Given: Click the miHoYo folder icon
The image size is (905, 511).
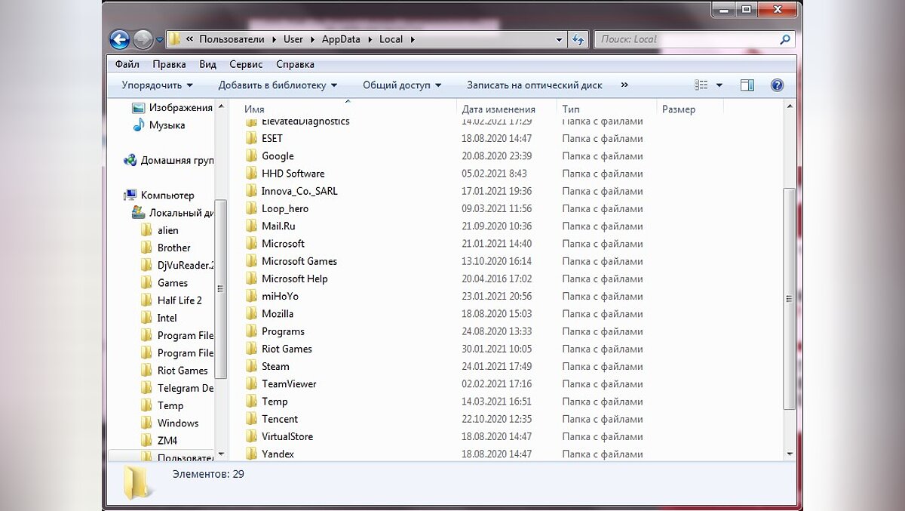Looking at the screenshot, I should 251,296.
